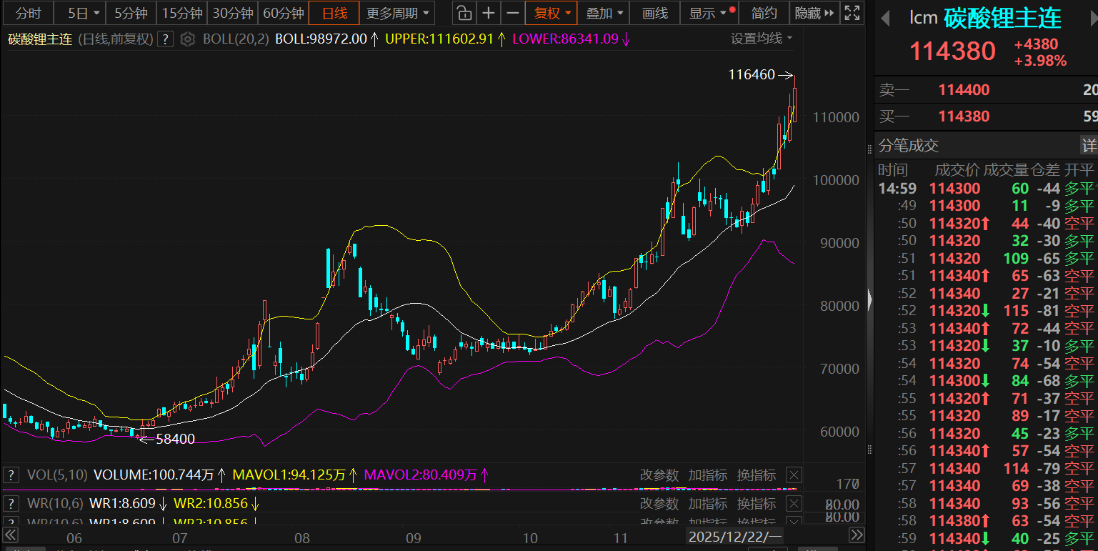This screenshot has width=1098, height=551.
Task: Click the 2025/12/22 date marker on timeline
Action: [735, 536]
